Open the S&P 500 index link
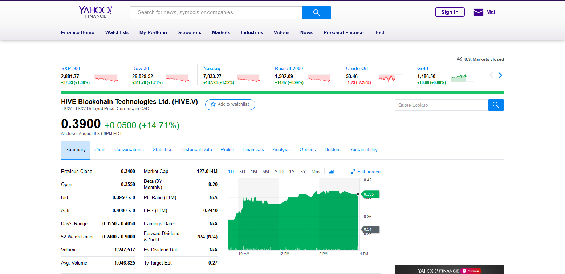 coord(70,68)
